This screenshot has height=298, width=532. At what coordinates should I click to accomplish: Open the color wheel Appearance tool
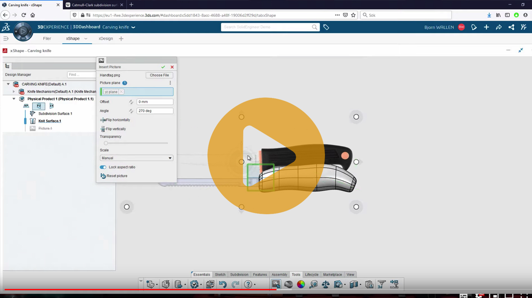pyautogui.click(x=301, y=284)
